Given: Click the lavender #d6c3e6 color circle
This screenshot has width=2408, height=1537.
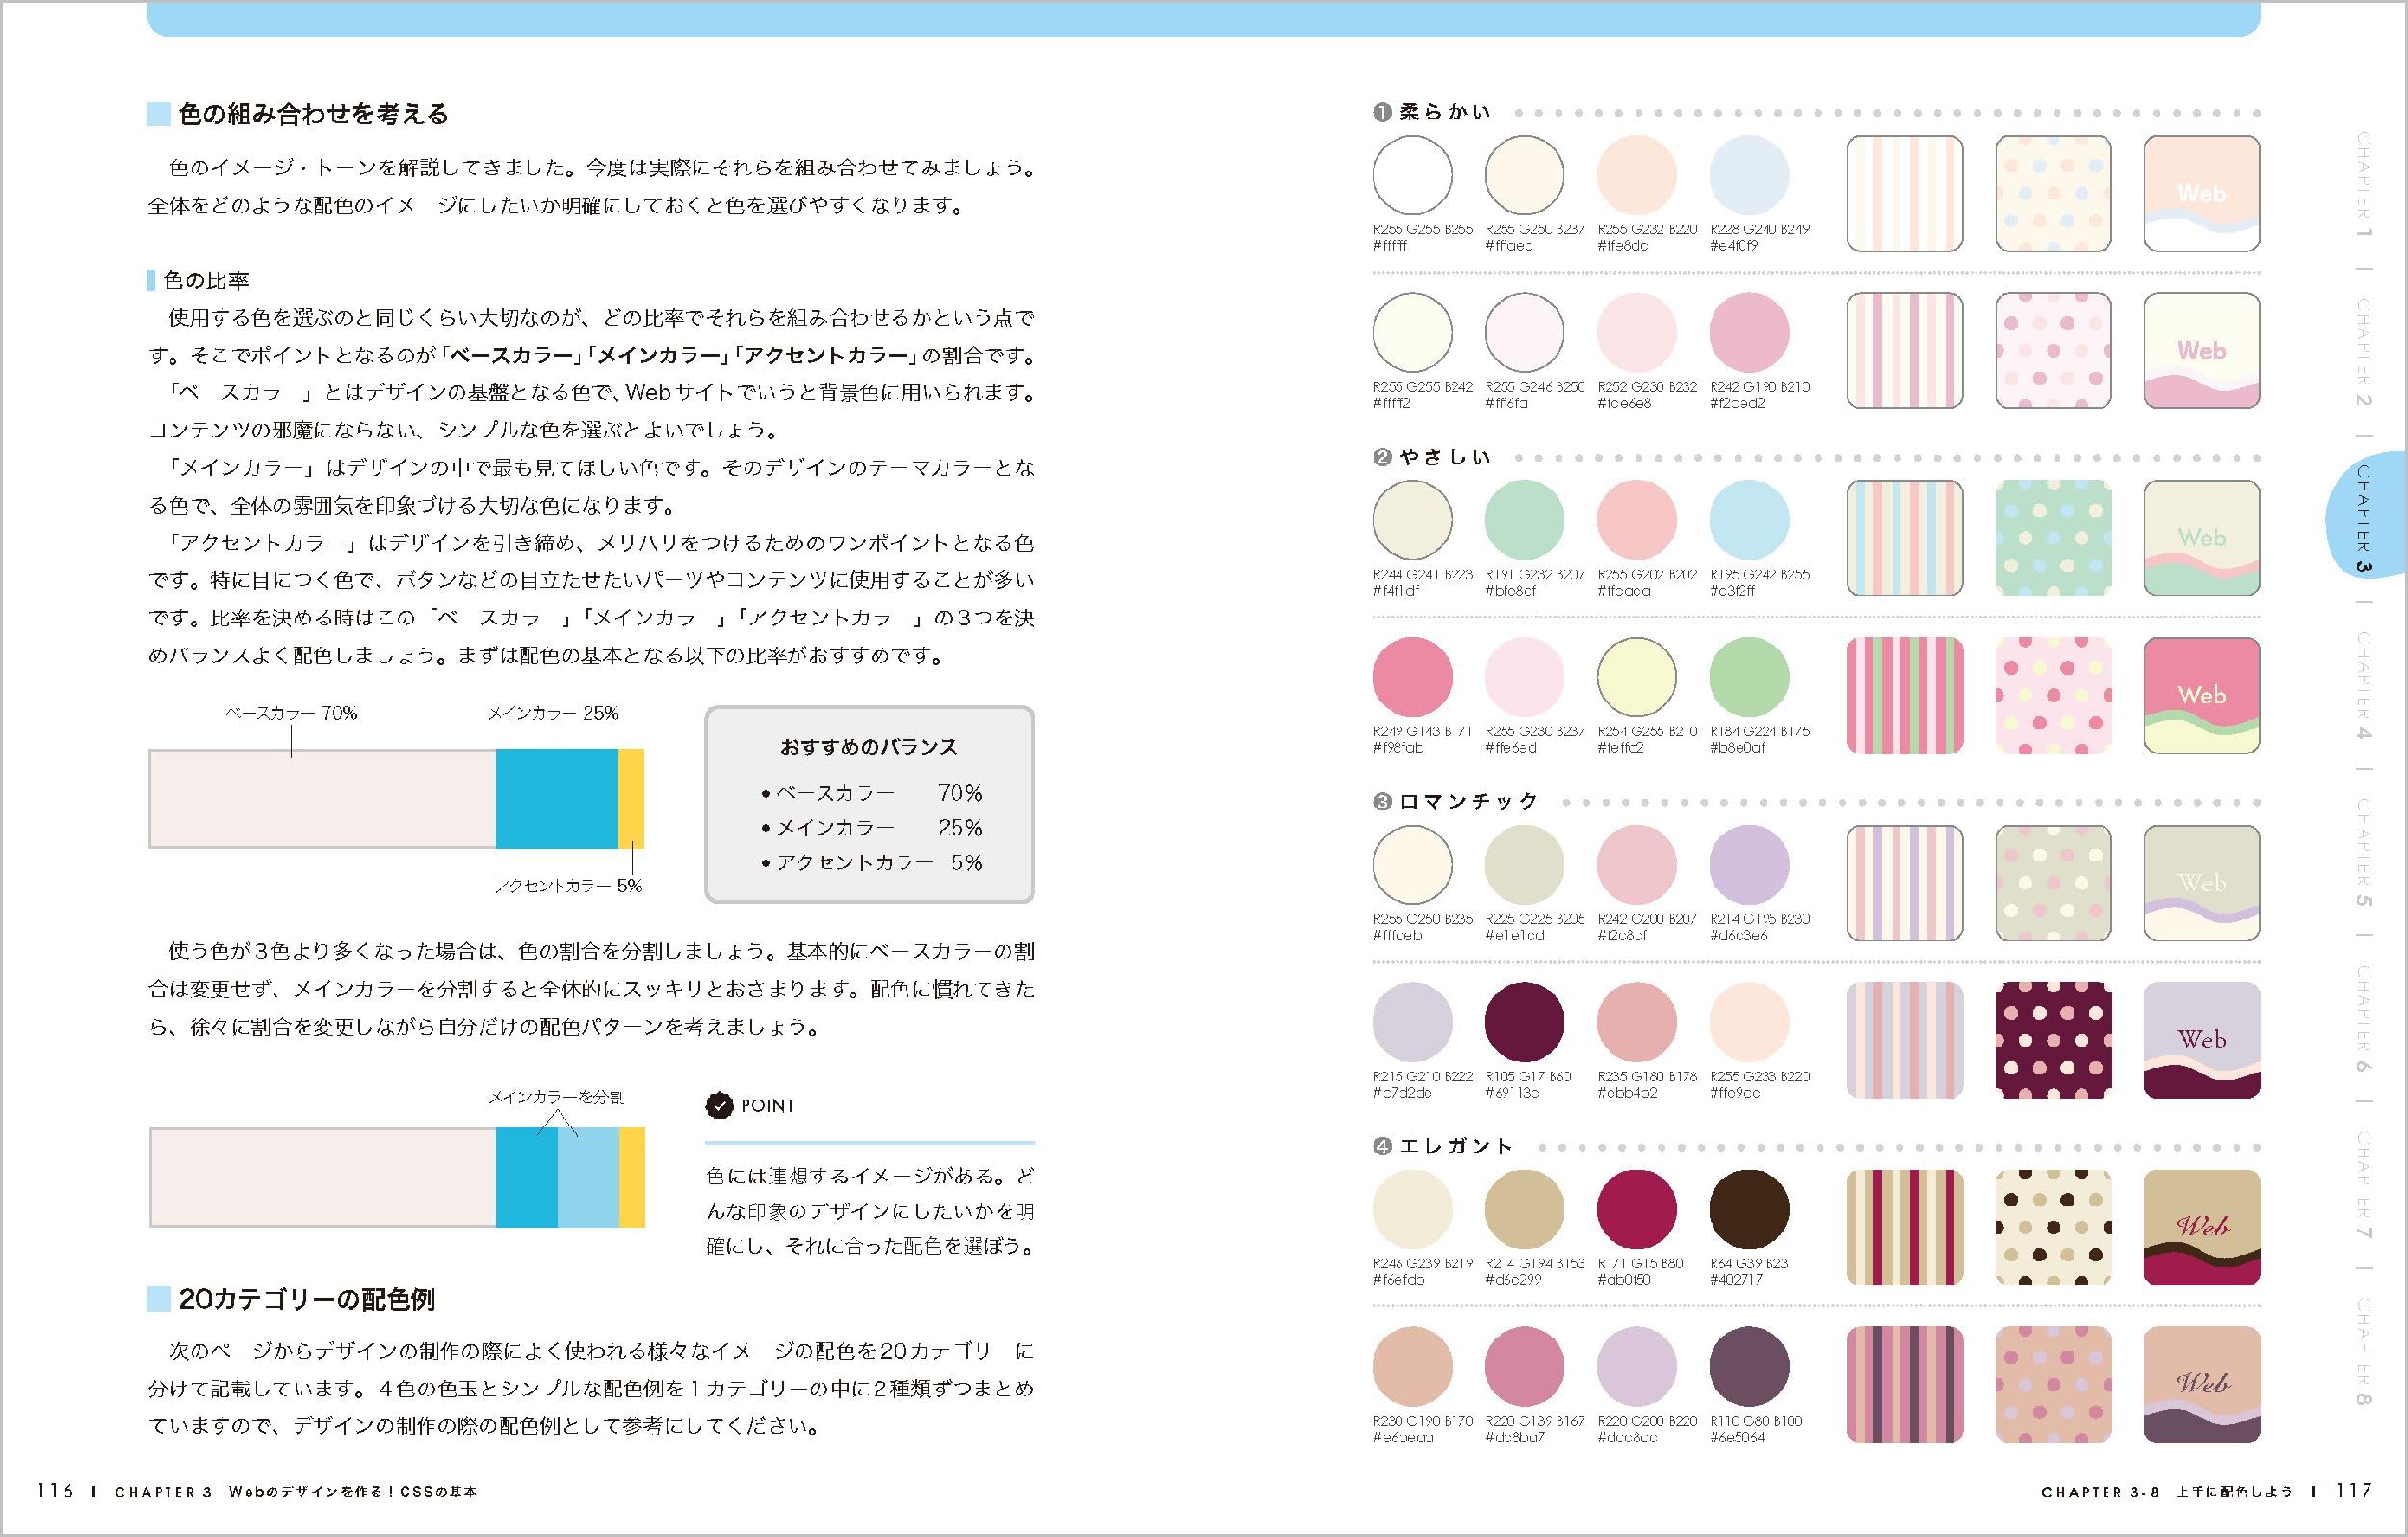Looking at the screenshot, I should tap(1748, 864).
